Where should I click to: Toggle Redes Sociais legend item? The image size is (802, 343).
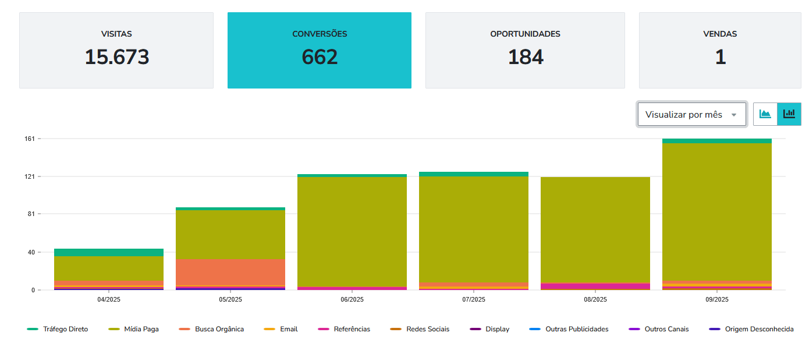coord(420,329)
